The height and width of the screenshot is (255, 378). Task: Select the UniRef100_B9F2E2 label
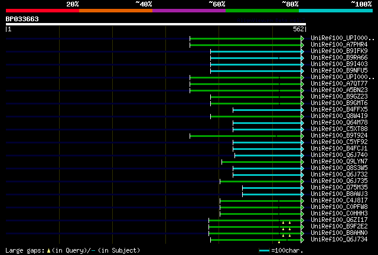(x=339, y=227)
